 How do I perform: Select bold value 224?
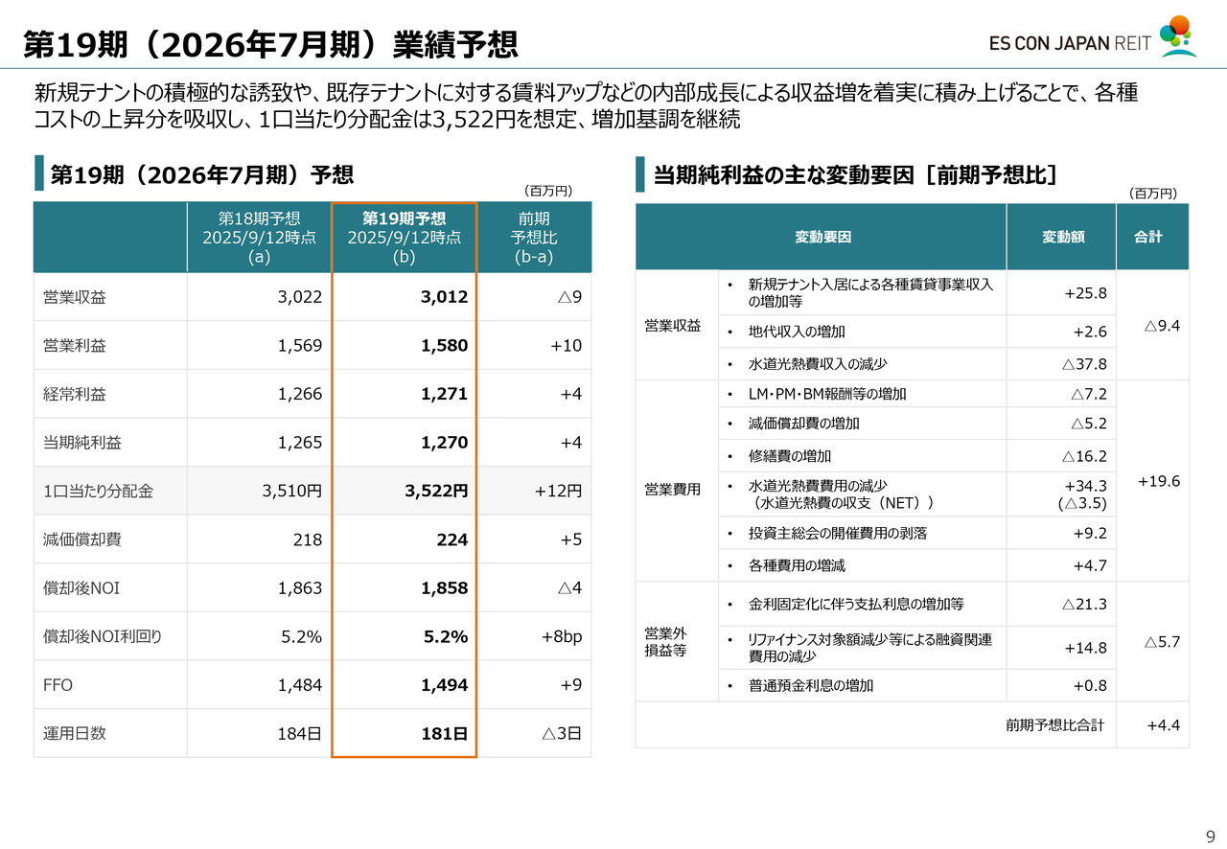click(452, 539)
